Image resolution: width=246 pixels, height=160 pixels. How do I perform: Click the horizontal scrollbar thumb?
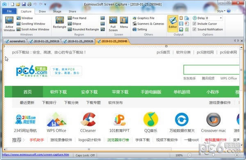pos(89,149)
